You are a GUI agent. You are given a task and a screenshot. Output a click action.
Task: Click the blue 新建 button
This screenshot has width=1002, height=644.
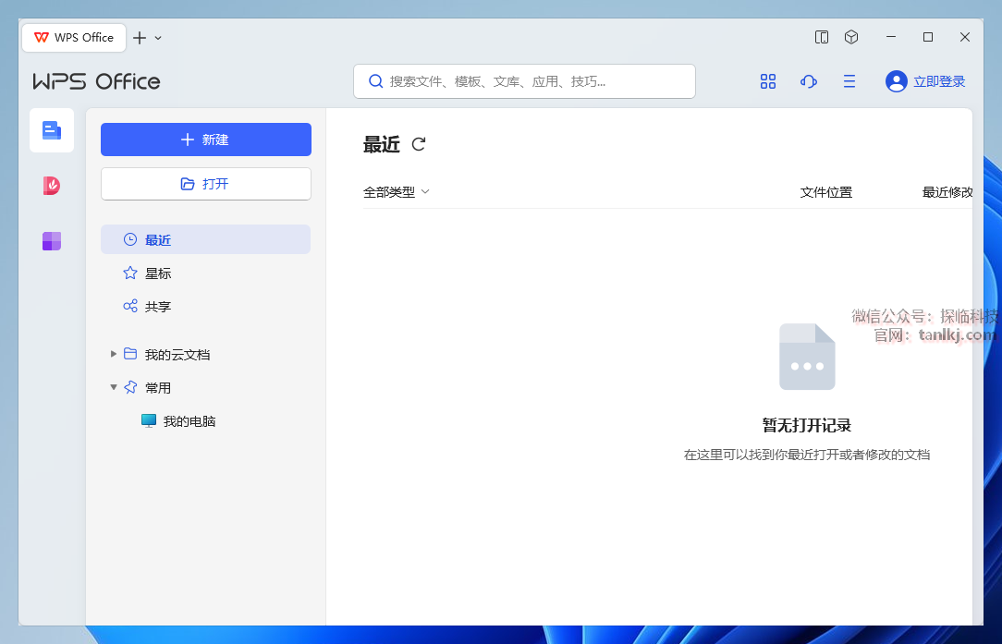click(205, 140)
